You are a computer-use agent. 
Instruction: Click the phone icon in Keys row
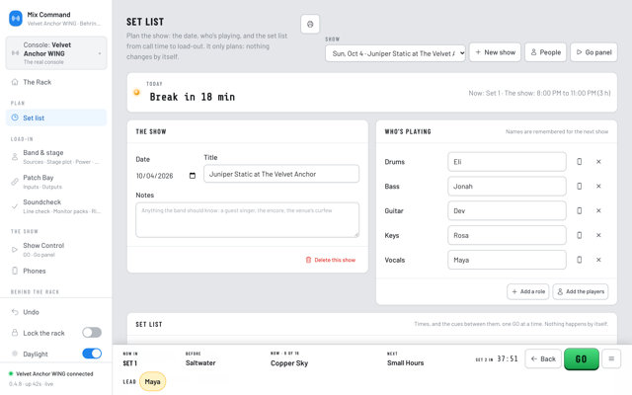580,235
